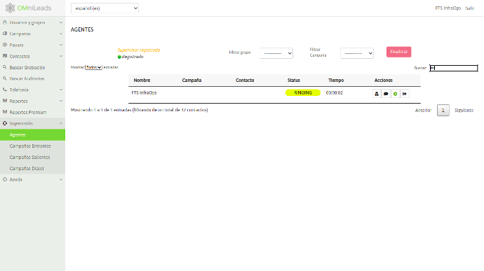The width and height of the screenshot is (484, 271).
Task: Open the language selector español (es)
Action: coord(105,8)
